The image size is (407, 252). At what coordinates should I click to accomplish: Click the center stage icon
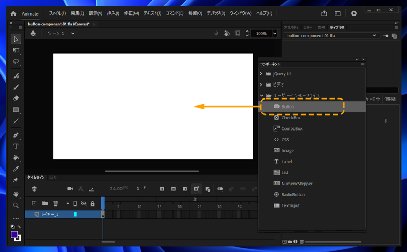(216, 33)
